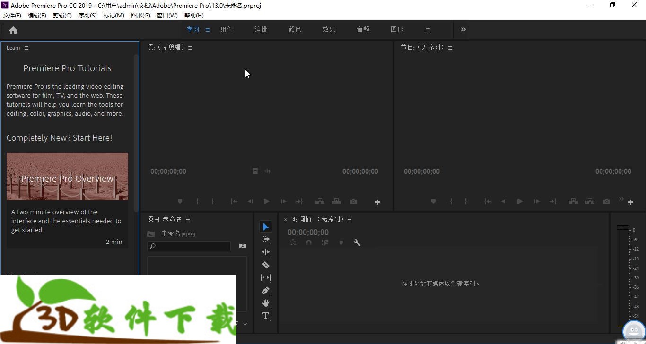Open program monitor button editor plus
This screenshot has width=646, height=344.
click(x=630, y=202)
